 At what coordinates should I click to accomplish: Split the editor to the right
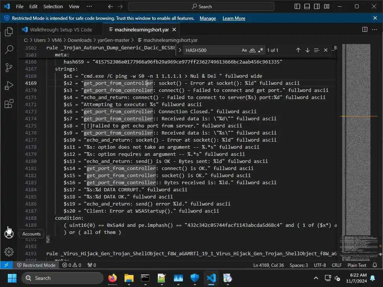pos(365,30)
